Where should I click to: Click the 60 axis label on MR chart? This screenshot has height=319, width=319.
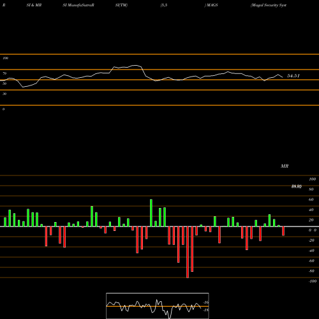pyautogui.click(x=311, y=200)
